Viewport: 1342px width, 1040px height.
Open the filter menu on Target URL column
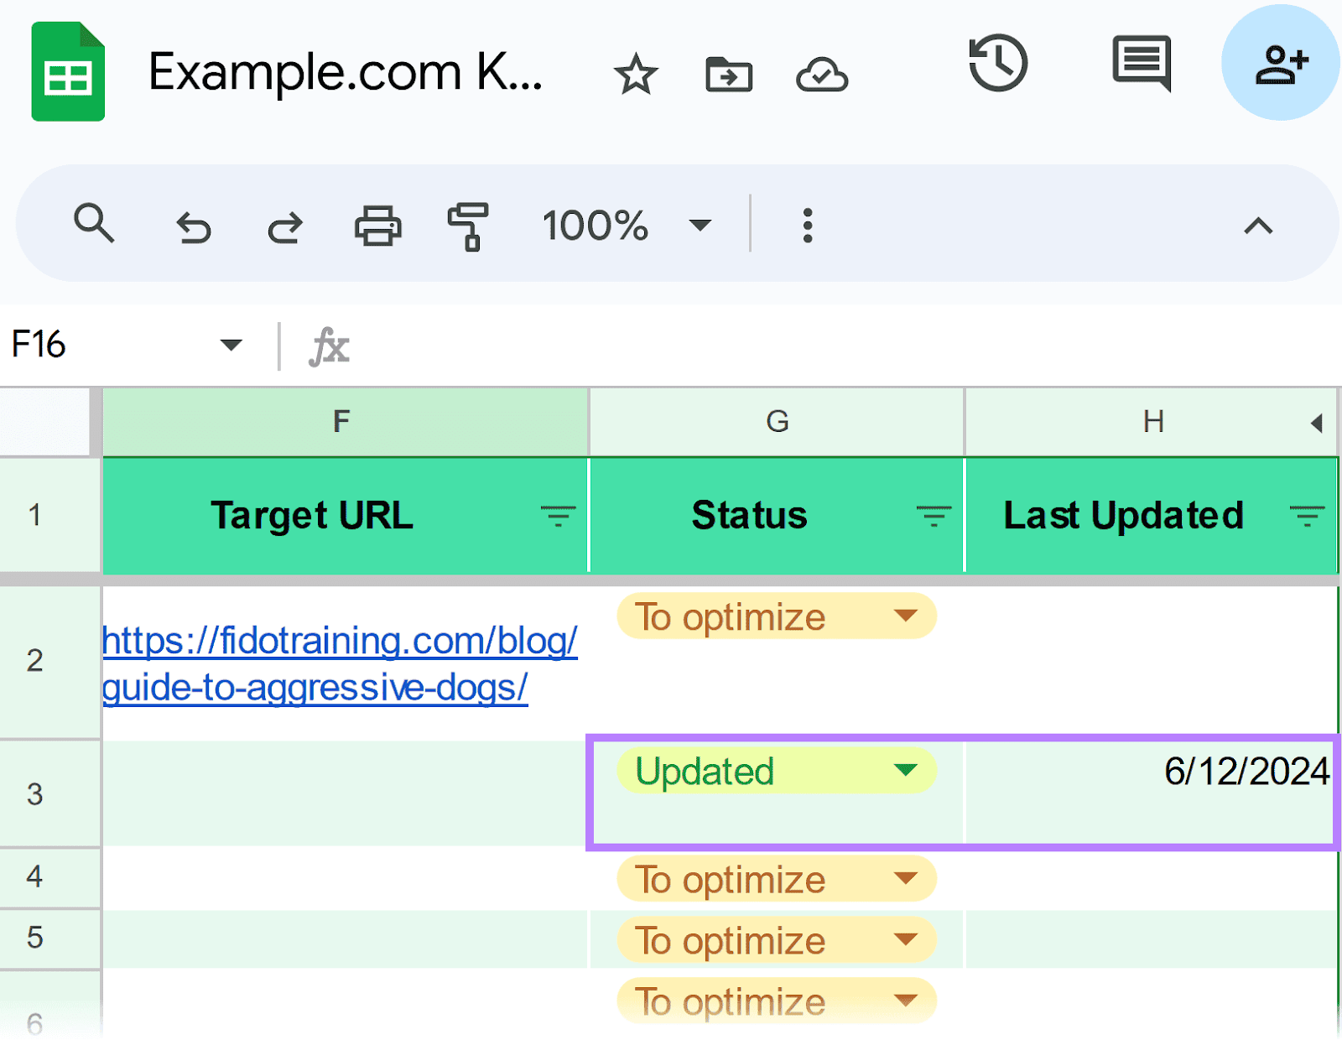click(558, 516)
